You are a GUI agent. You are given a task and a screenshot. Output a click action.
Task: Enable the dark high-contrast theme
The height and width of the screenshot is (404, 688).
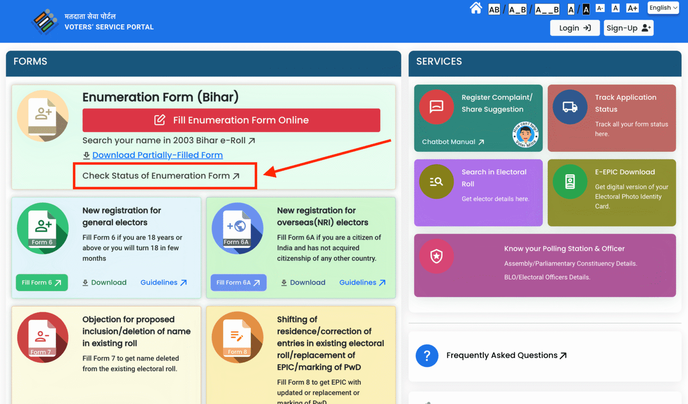tap(586, 9)
